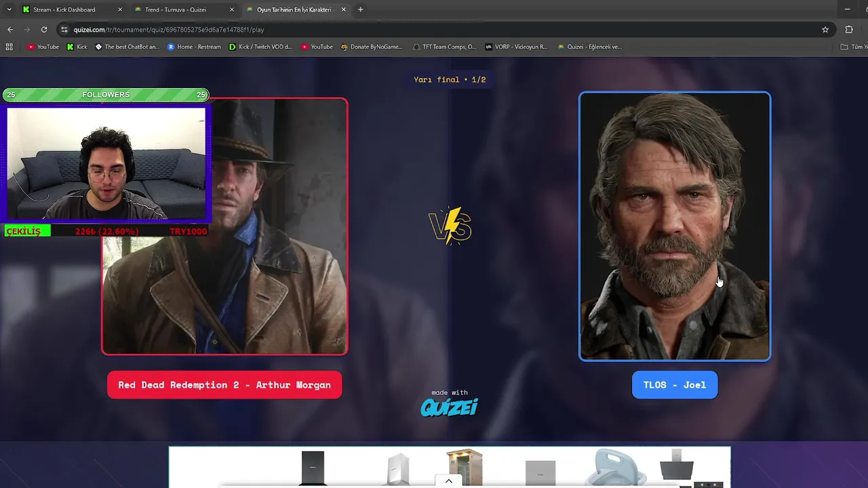Bookmark this page with the star icon
The height and width of the screenshot is (488, 868).
[825, 29]
